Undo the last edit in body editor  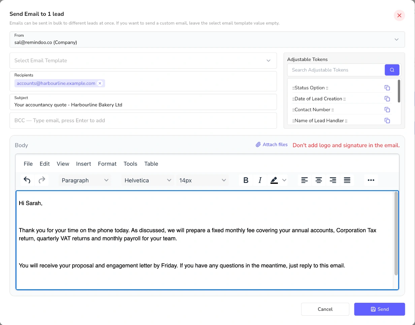click(27, 180)
